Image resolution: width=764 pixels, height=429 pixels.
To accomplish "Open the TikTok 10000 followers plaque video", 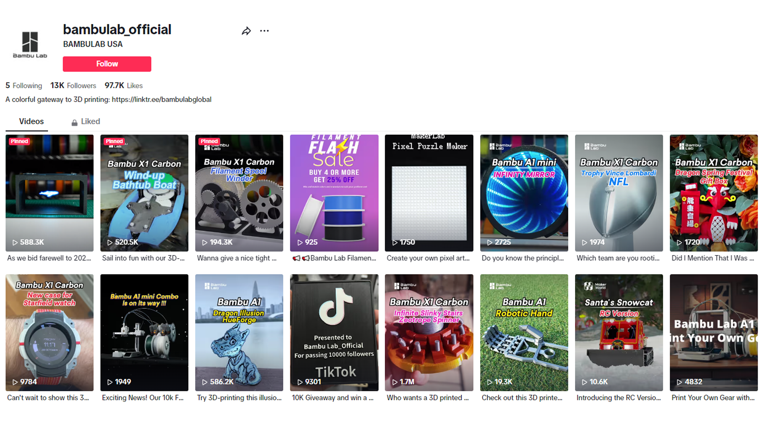I will pyautogui.click(x=334, y=332).
